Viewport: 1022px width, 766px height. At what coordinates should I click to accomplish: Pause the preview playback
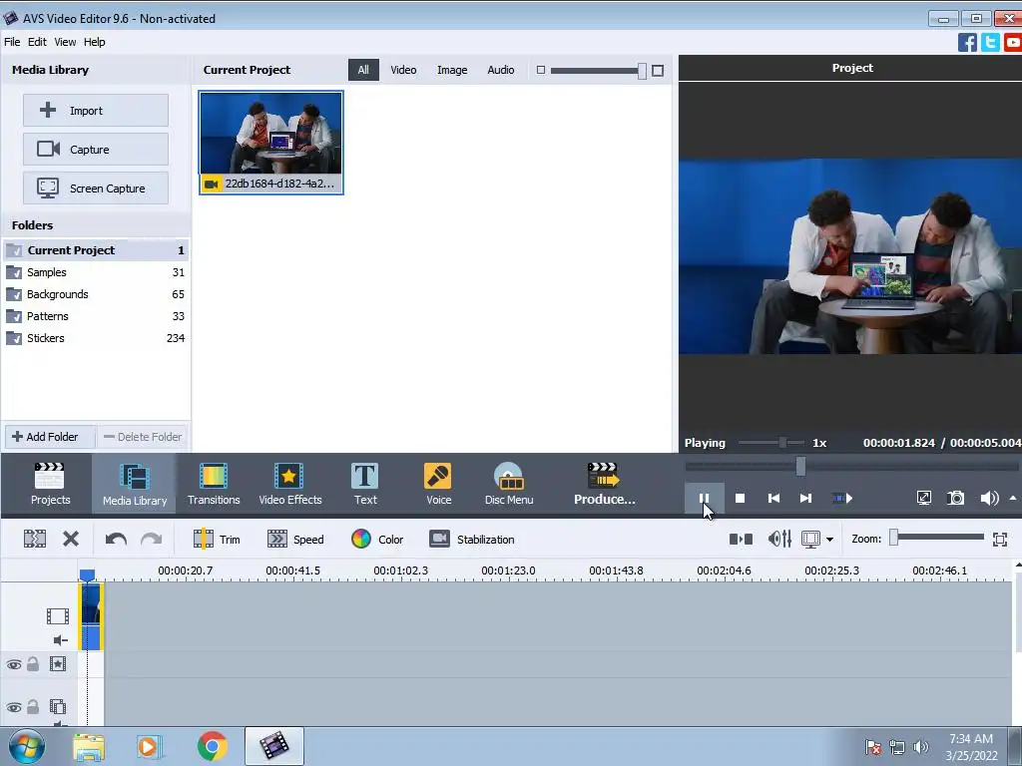coord(704,499)
